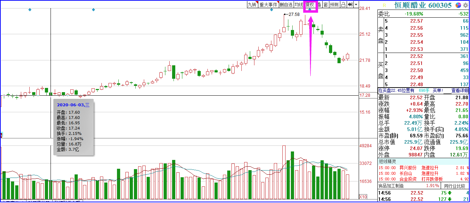Click the arrow-to-bar jump icon
Viewport: 470px width, 203px height.
350,5
